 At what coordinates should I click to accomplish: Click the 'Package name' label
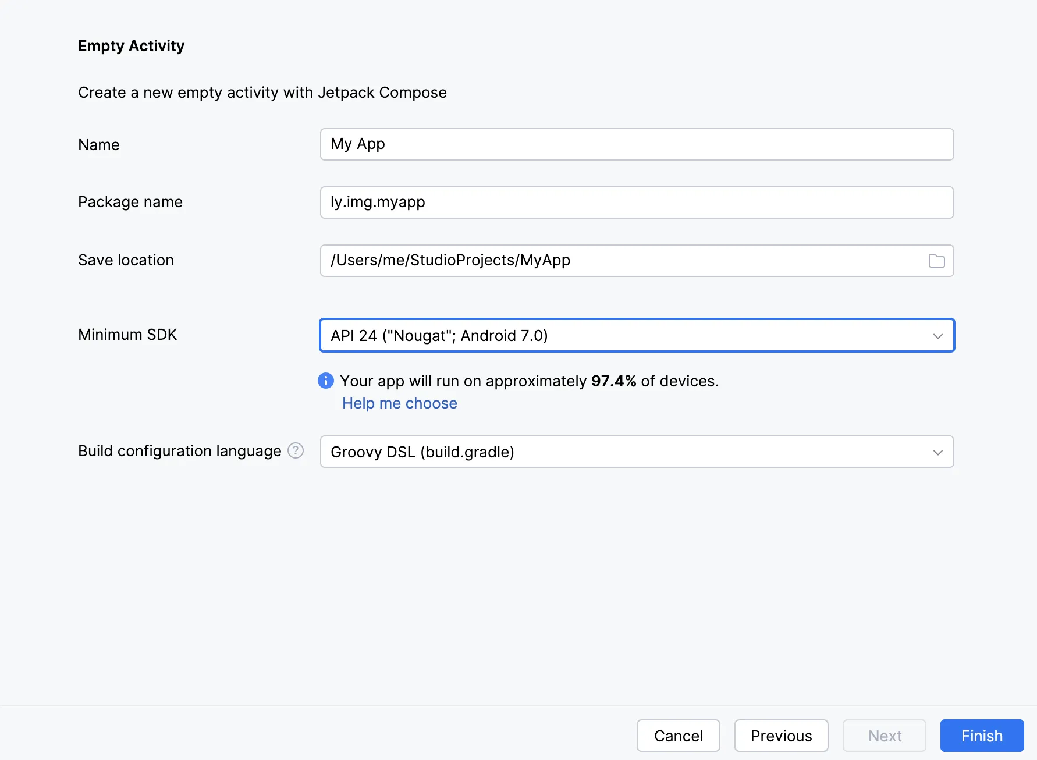(x=130, y=202)
